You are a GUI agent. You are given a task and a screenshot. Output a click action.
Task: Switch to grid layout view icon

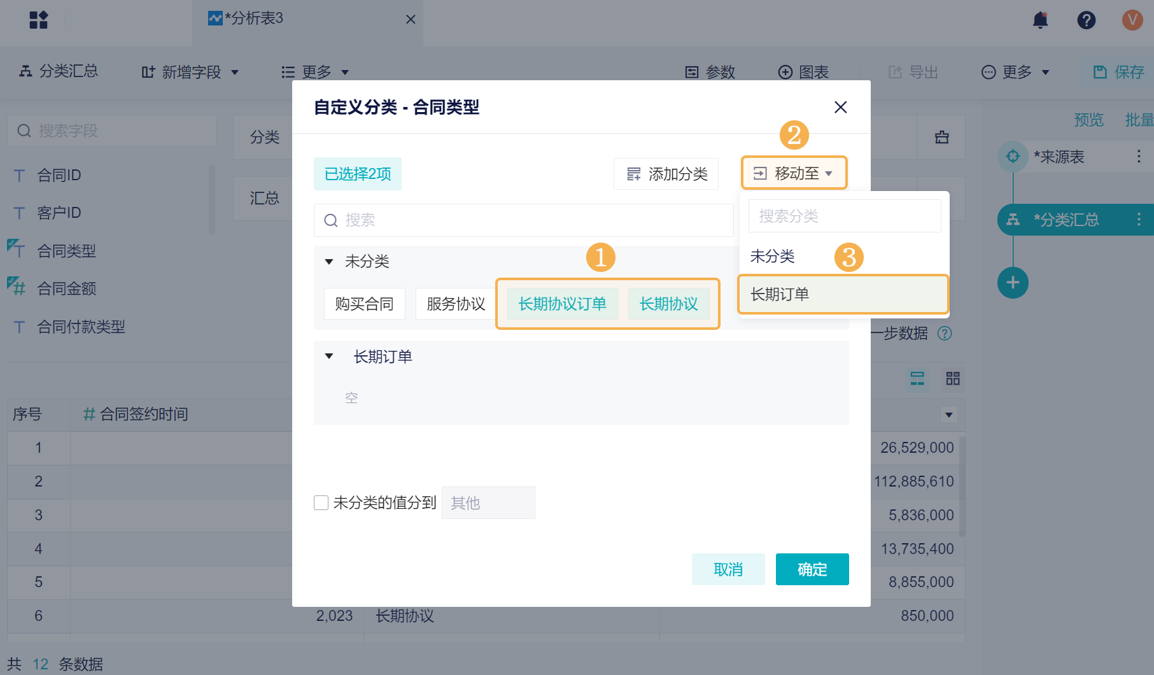(x=953, y=379)
